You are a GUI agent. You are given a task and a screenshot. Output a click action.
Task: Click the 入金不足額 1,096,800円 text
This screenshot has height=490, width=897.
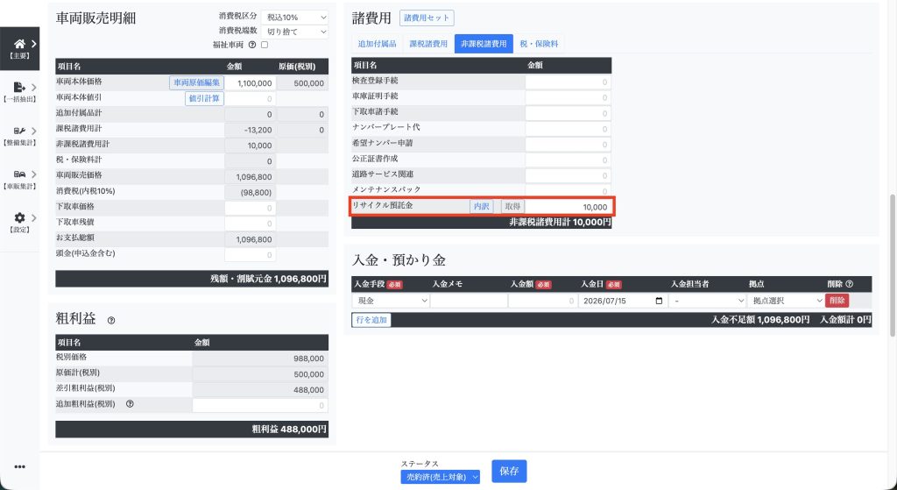(760, 319)
